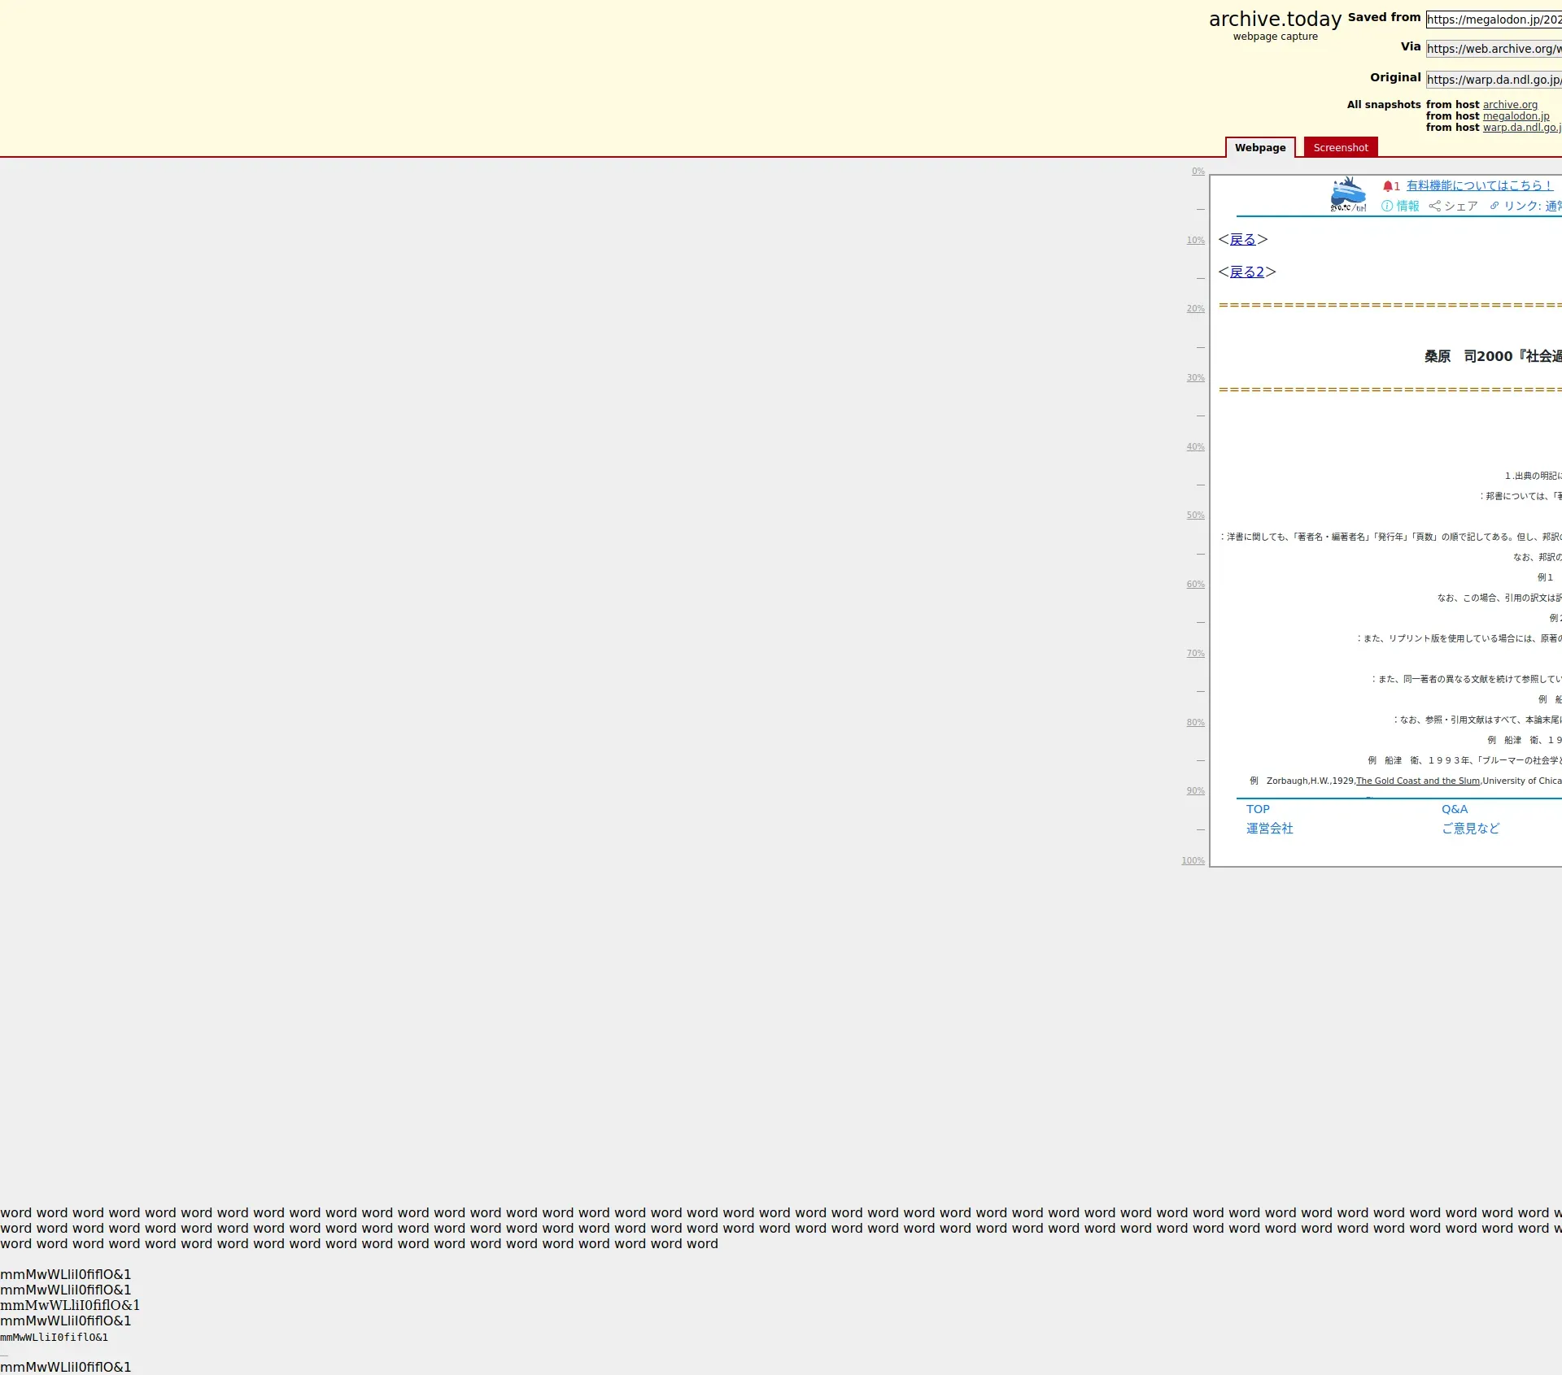Click the Via URL input field
The height and width of the screenshot is (1375, 1562).
click(1494, 49)
